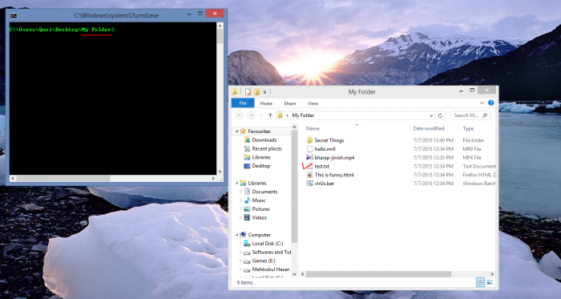Screen dimensions: 561x299
Task: Click the kharap-jinish.mp4 video file icon
Action: pos(309,157)
